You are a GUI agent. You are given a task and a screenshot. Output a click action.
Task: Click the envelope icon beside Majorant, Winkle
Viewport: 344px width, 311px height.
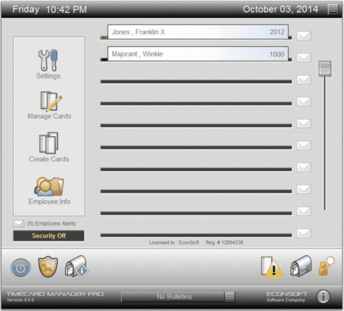tap(304, 58)
